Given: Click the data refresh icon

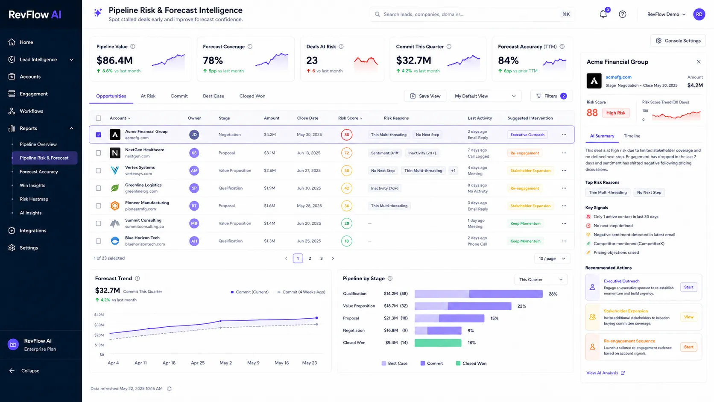Looking at the screenshot, I should [x=170, y=389].
